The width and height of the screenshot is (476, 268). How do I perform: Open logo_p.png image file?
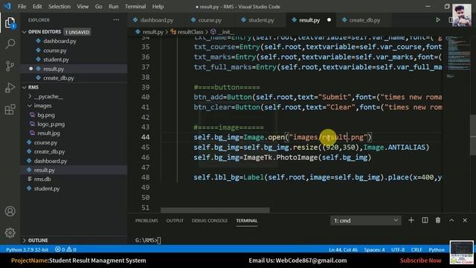(x=51, y=124)
